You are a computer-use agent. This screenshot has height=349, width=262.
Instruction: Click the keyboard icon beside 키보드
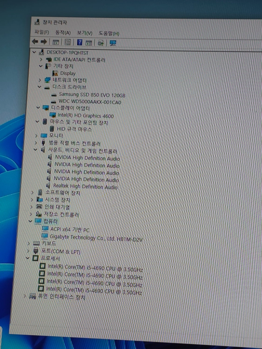[36, 243]
